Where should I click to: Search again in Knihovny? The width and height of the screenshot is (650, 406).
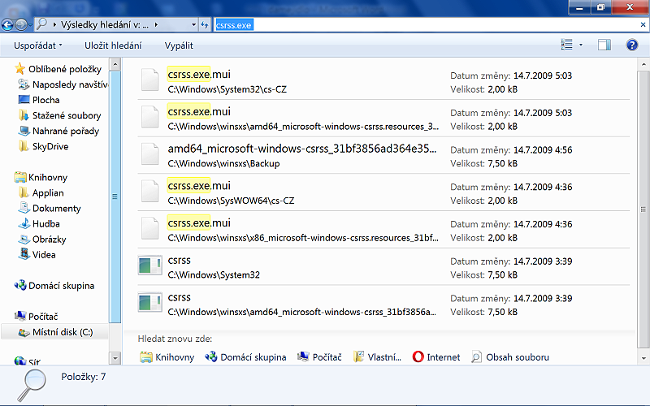click(167, 357)
